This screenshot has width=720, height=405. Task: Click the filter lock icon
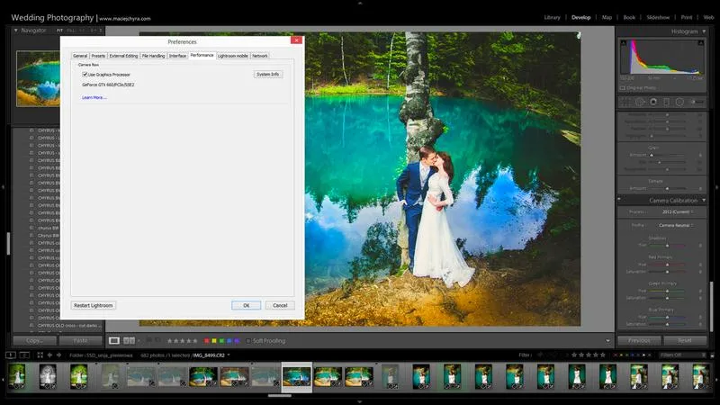tap(712, 355)
